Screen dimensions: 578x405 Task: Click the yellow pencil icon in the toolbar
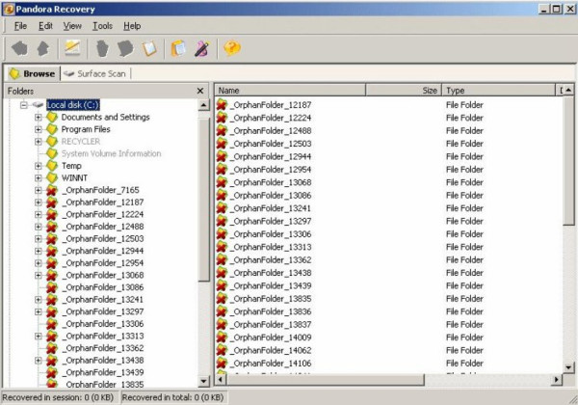pos(72,48)
